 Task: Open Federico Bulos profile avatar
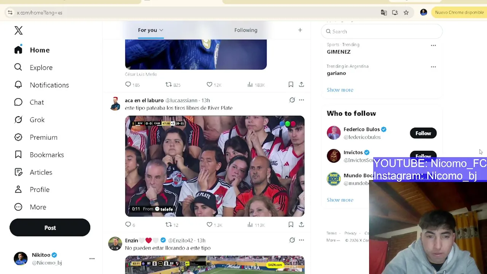[334, 133]
